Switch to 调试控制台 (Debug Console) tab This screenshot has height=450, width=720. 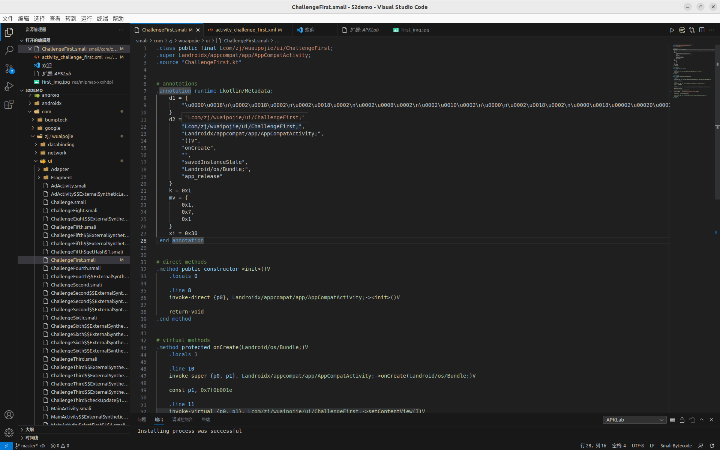pos(182,420)
